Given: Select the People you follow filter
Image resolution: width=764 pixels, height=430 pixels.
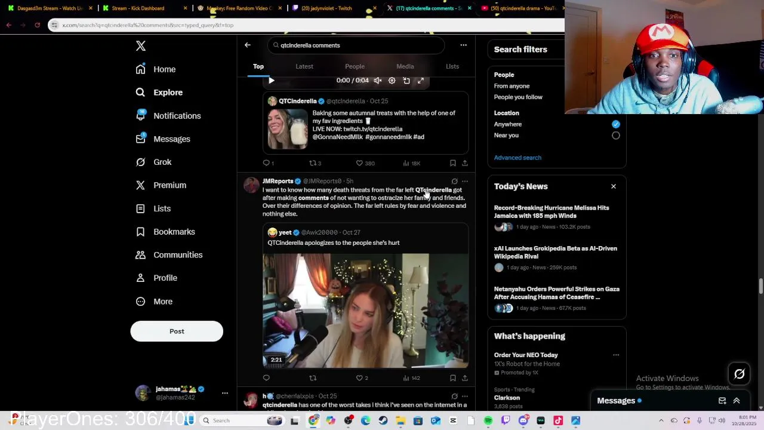Looking at the screenshot, I should (x=518, y=97).
